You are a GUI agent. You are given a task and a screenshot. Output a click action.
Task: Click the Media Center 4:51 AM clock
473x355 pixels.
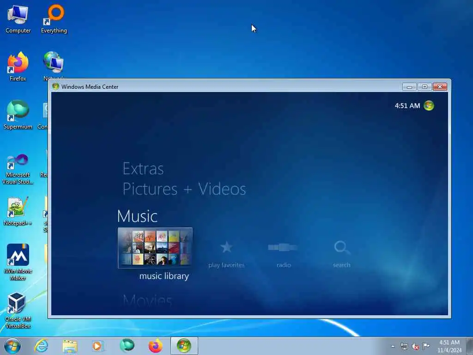(407, 106)
